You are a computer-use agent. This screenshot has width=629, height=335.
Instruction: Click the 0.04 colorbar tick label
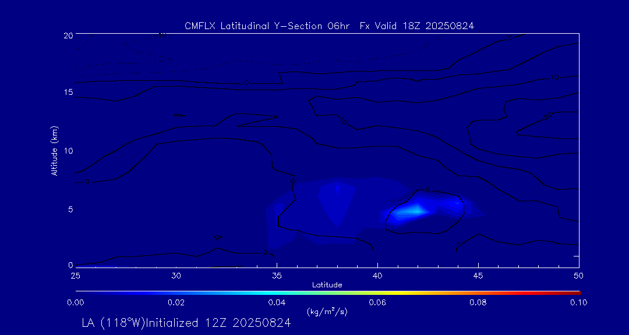point(277,302)
